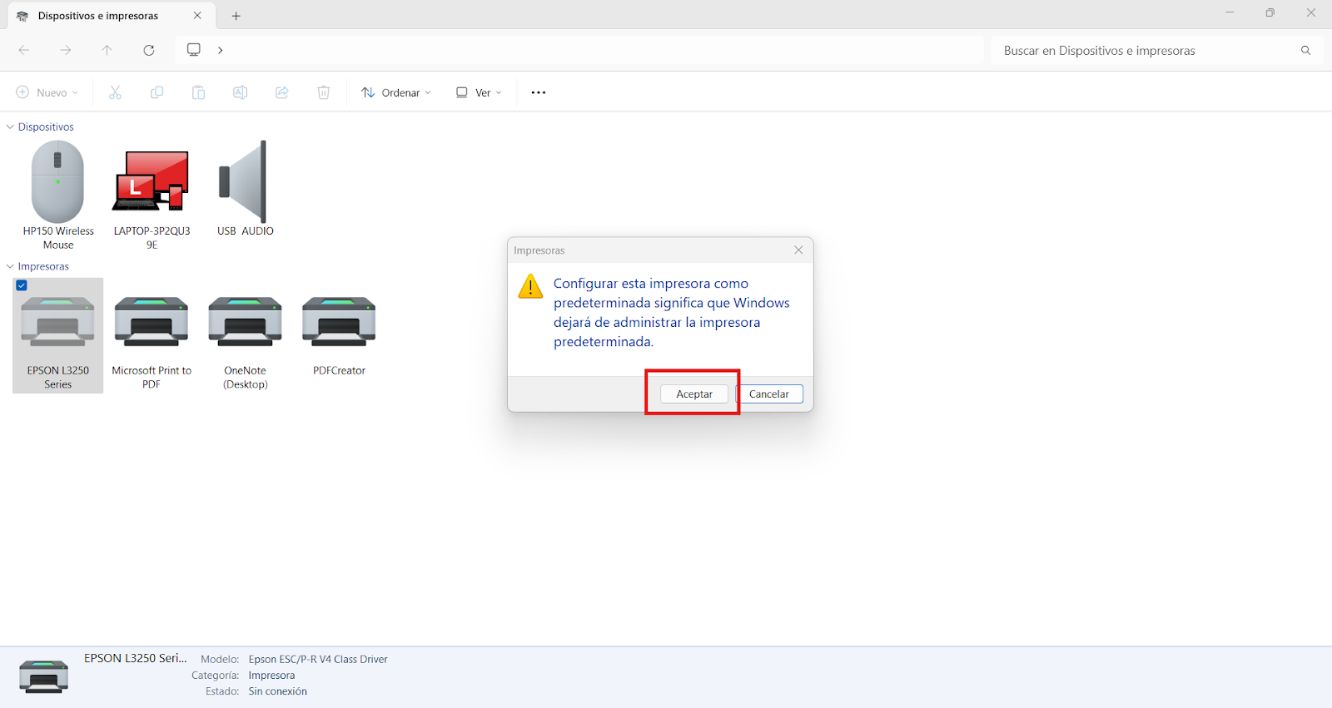Screen dimensions: 1332x708
Task: Open the three-dots more options menu
Action: coord(539,92)
